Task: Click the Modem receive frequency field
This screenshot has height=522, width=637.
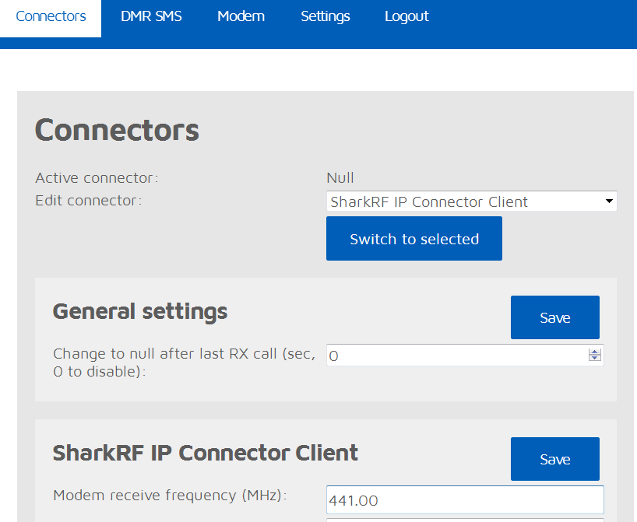Action: tap(465, 500)
